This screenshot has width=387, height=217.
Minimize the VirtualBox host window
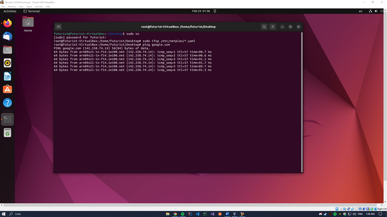point(364,2)
